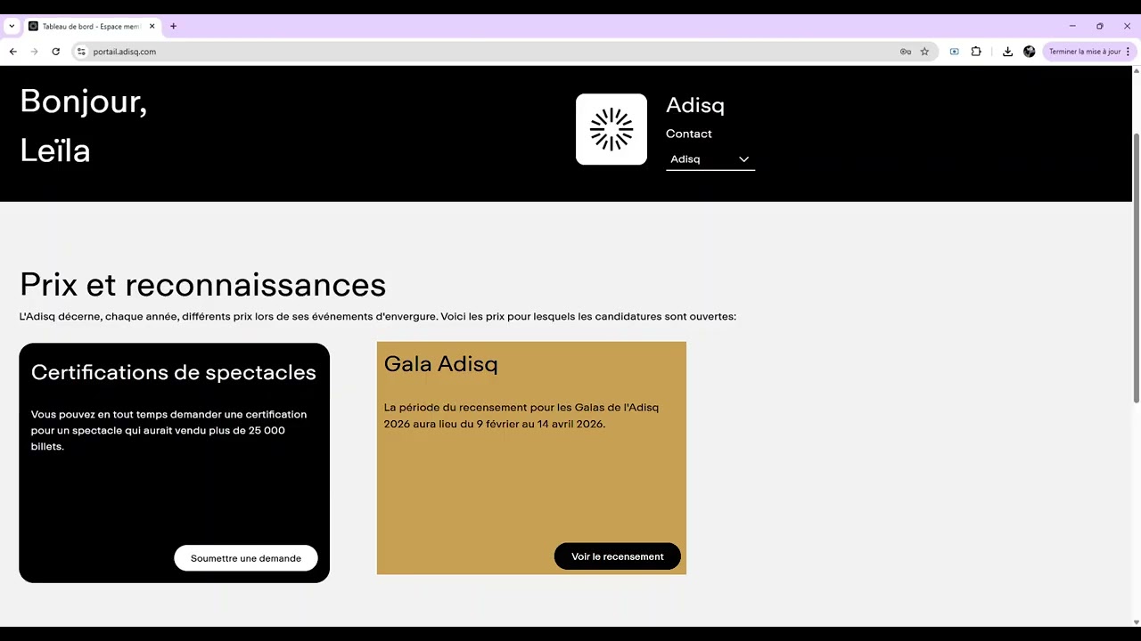
Task: Open a new tab with plus button
Action: click(173, 26)
